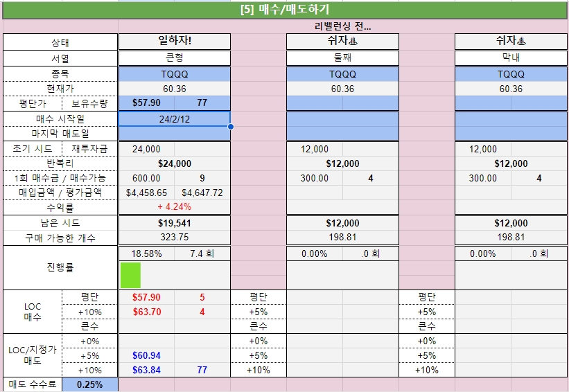Image resolution: width=569 pixels, height=392 pixels.
Task: Select the sell fee value '0.25%'
Action: (90, 384)
